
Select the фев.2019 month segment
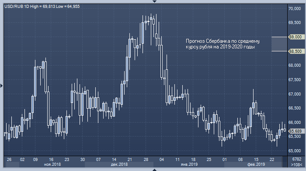click(256, 164)
